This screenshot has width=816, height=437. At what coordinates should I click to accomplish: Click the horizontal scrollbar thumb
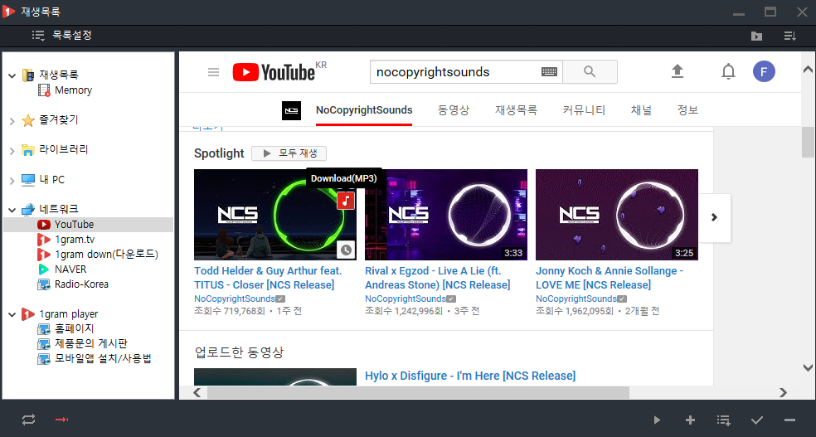click(418, 392)
